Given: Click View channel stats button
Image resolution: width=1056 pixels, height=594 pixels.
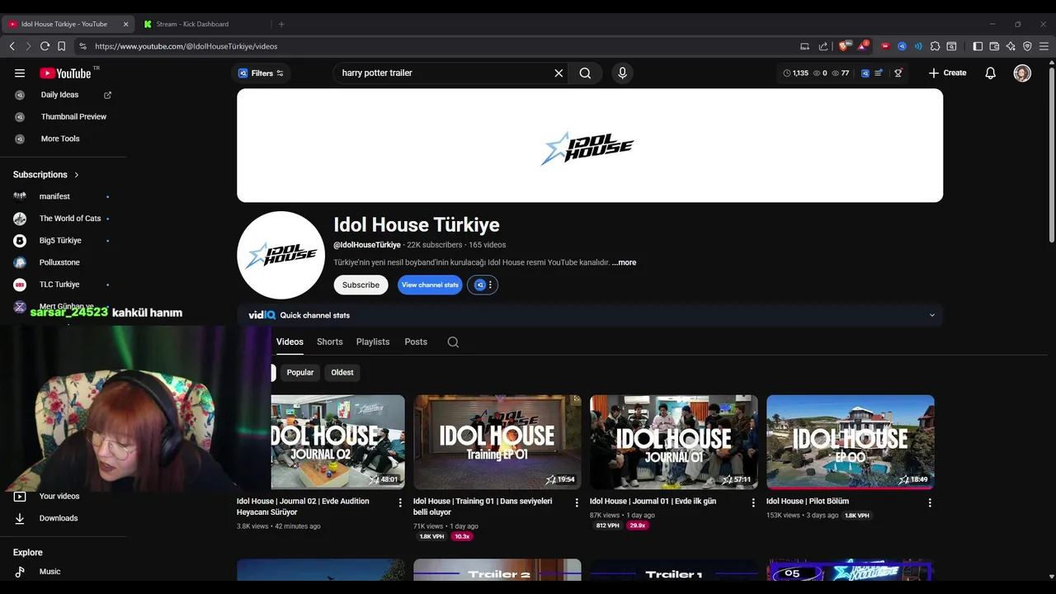Looking at the screenshot, I should point(430,285).
